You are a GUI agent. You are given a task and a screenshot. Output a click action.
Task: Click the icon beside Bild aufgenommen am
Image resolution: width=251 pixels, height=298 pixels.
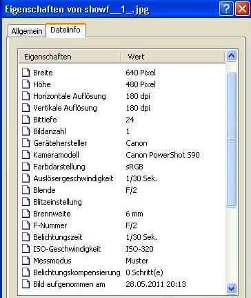[26, 284]
